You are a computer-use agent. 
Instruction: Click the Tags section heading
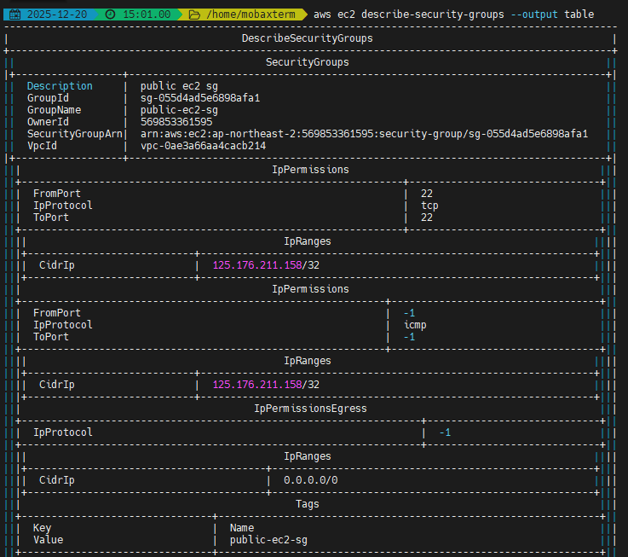(x=308, y=504)
